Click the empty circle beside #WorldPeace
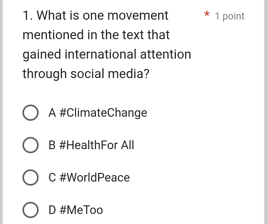The width and height of the screenshot is (268, 224). point(30,178)
